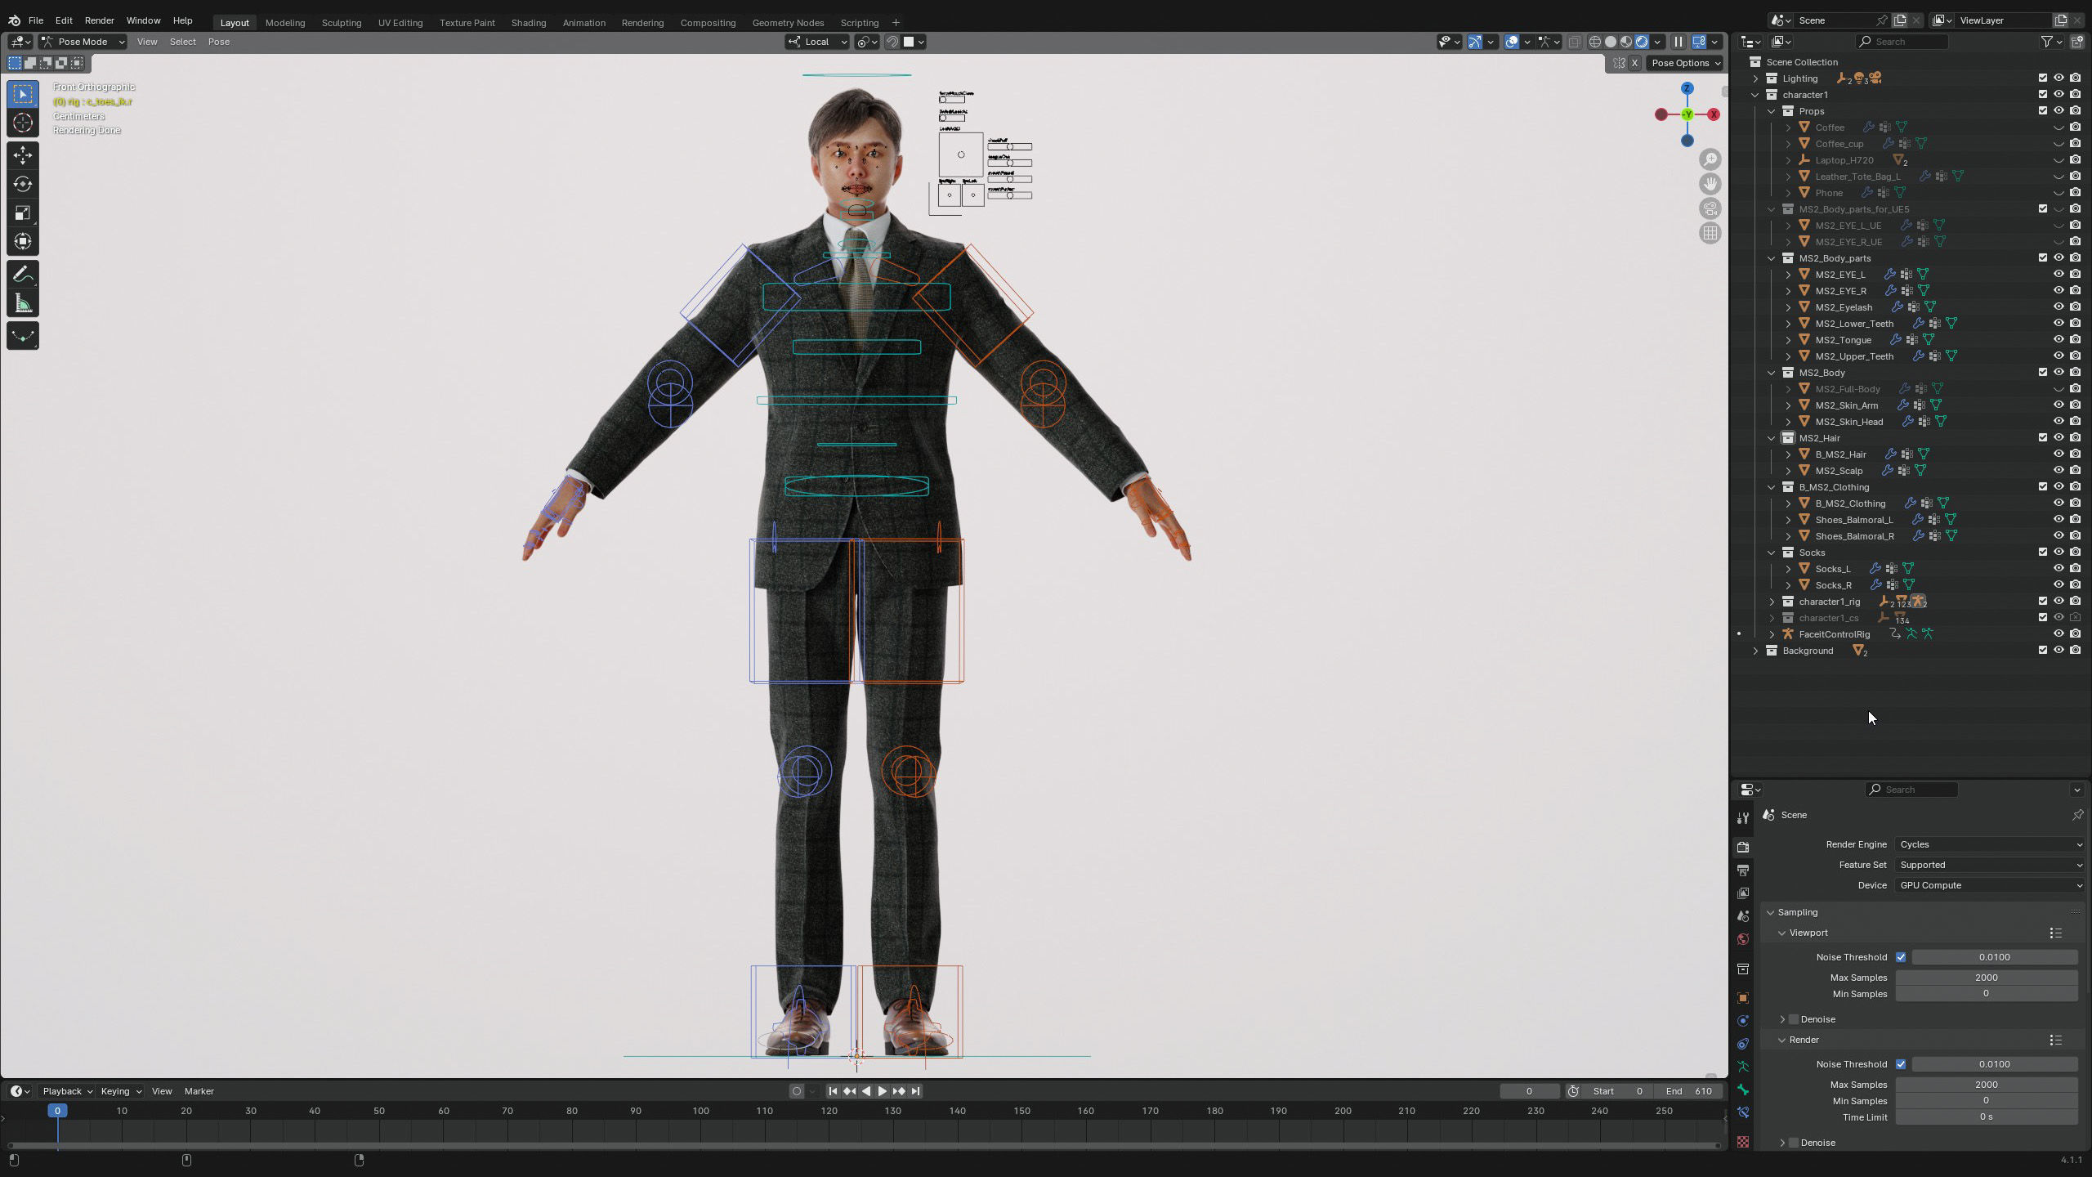Screen dimensions: 2092x1177
Task: Hide MS2_EYE_L in the viewport
Action: [2058, 275]
